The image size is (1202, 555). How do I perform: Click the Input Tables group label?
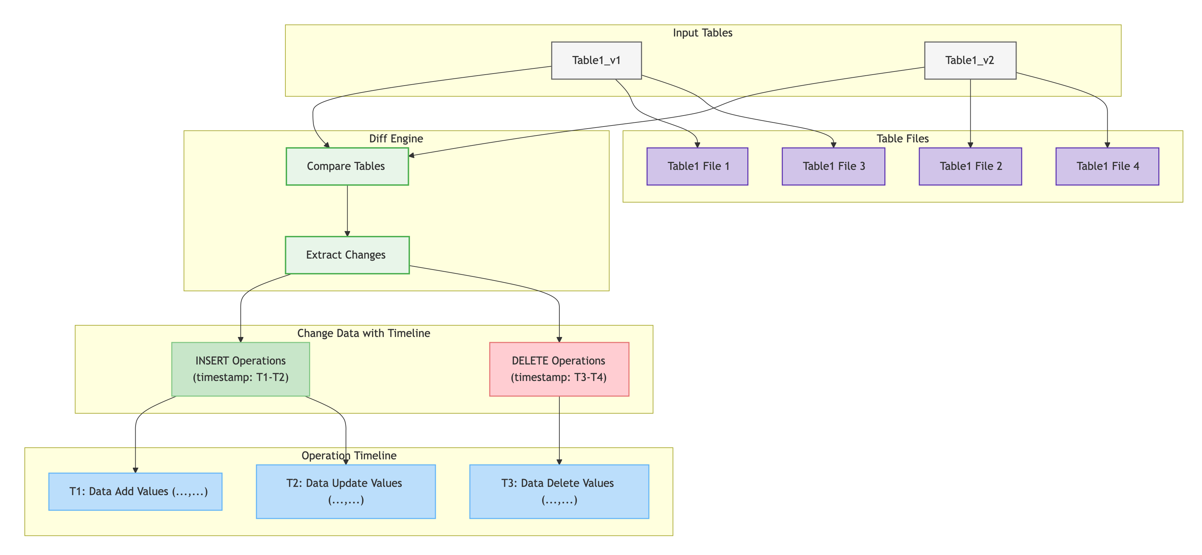point(702,33)
